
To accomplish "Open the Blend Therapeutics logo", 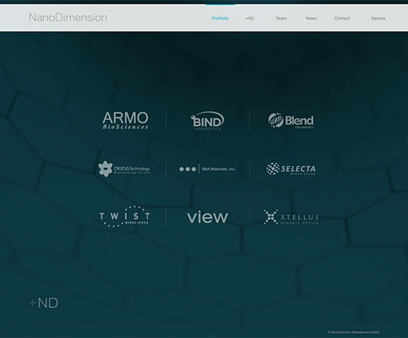I will coord(291,120).
